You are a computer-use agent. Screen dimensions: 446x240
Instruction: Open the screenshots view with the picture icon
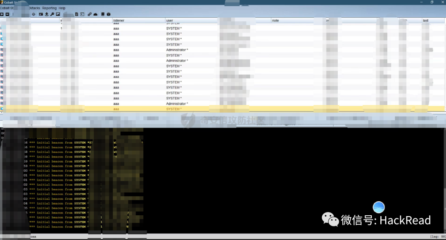tap(58, 14)
